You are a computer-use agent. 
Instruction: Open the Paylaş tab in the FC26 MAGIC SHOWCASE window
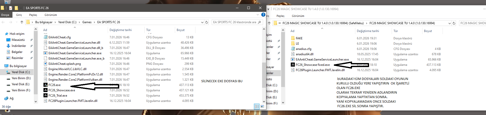(x=280, y=16)
